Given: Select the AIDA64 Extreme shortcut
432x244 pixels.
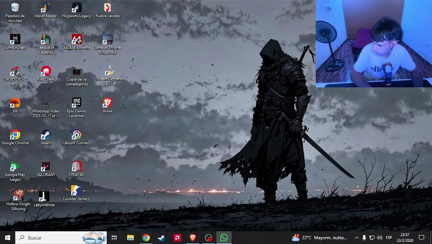Looking at the screenshot, I should pyautogui.click(x=77, y=42).
